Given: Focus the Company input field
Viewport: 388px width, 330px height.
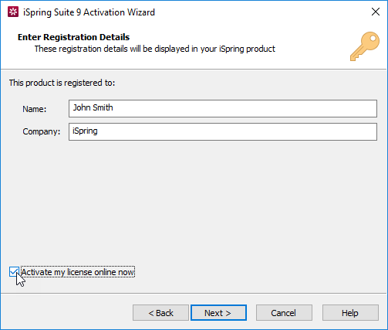Looking at the screenshot, I should [x=223, y=131].
